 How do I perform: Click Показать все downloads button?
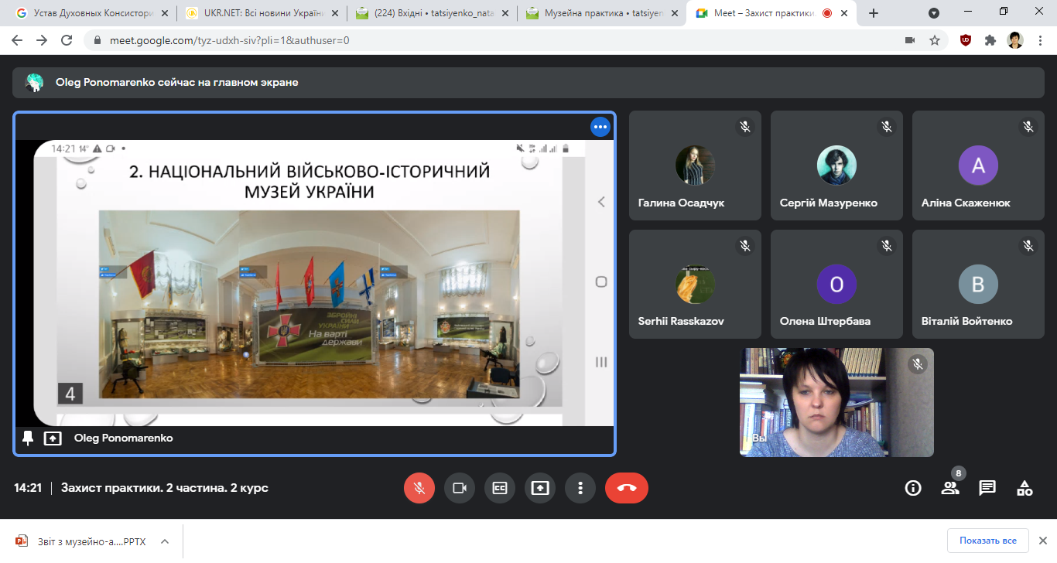pos(988,541)
